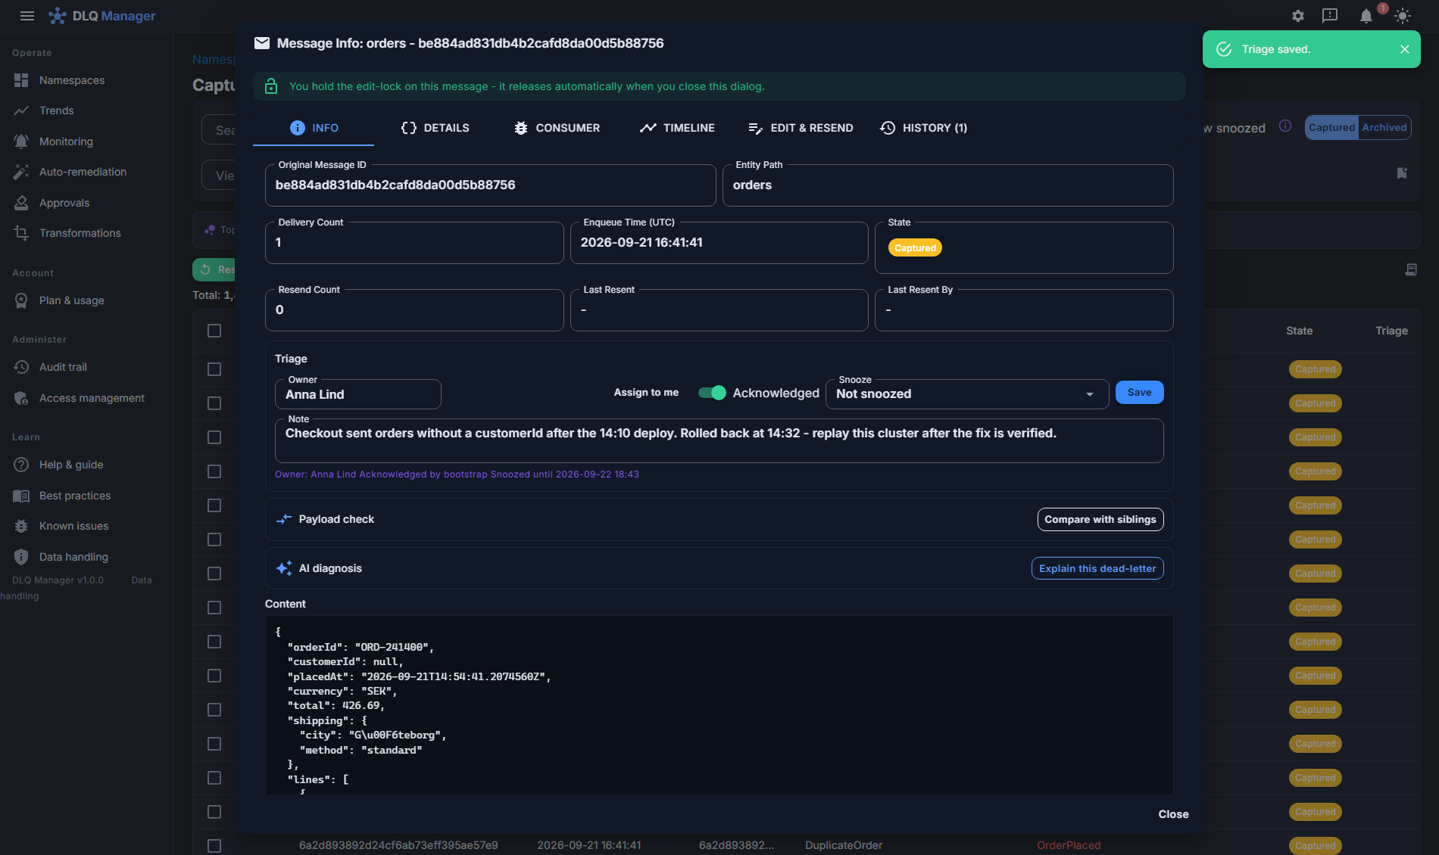1439x855 pixels.
Task: Switch to the DETAILS tab
Action: click(435, 128)
